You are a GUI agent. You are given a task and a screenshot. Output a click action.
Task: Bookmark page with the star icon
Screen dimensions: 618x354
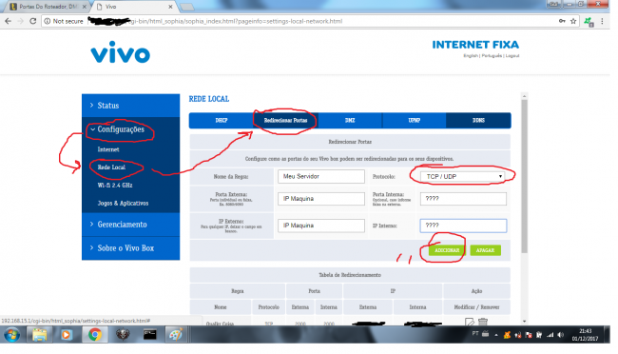tap(573, 21)
